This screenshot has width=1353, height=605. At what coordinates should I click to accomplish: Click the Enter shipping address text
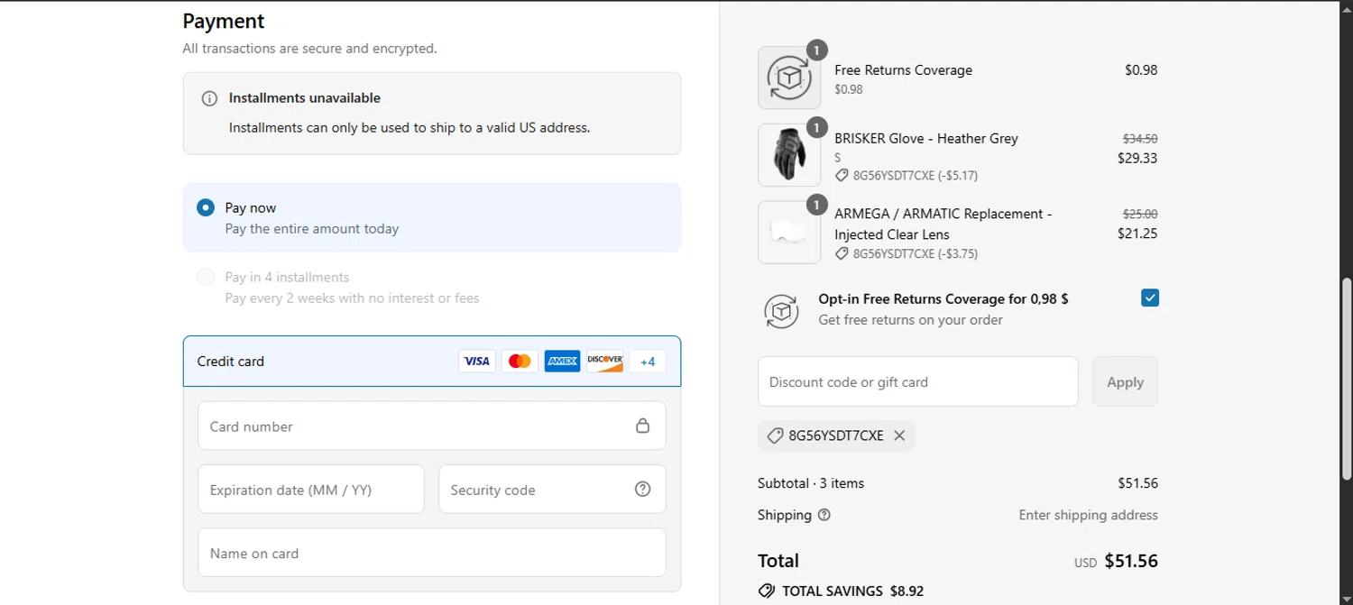click(1088, 515)
